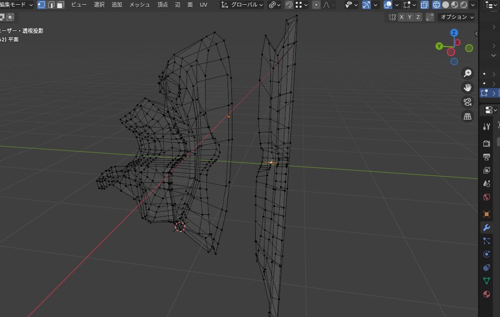The image size is (500, 317).
Task: Open mesh edit mode overlays dropdown
Action: [x=409, y=5]
